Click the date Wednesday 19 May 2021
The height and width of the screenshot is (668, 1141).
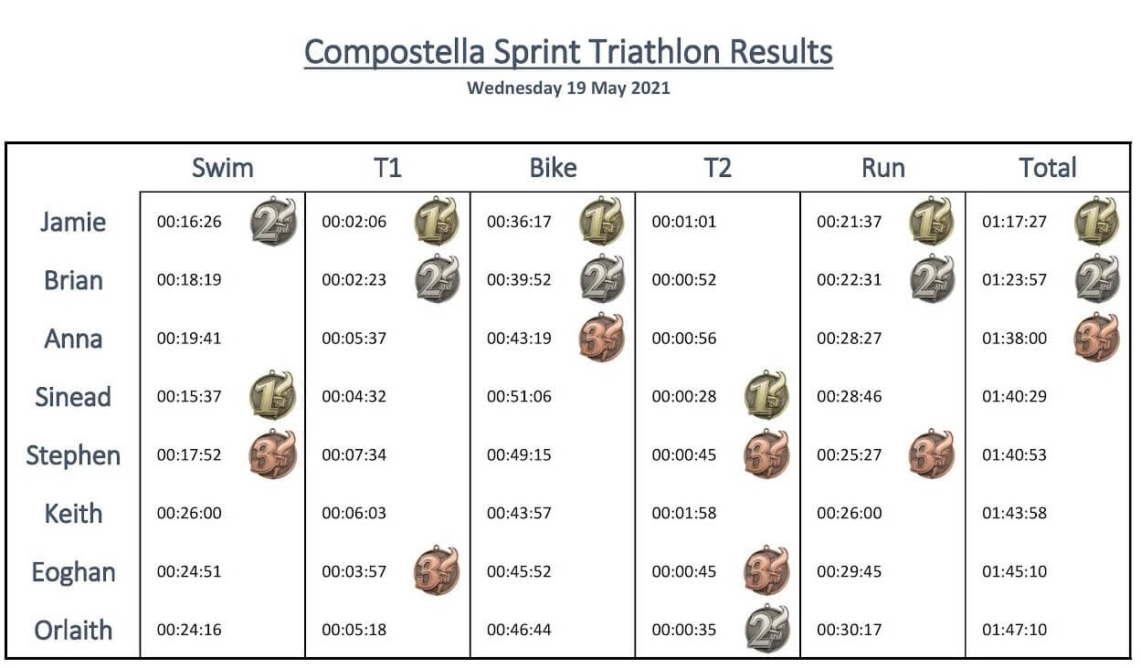point(568,89)
